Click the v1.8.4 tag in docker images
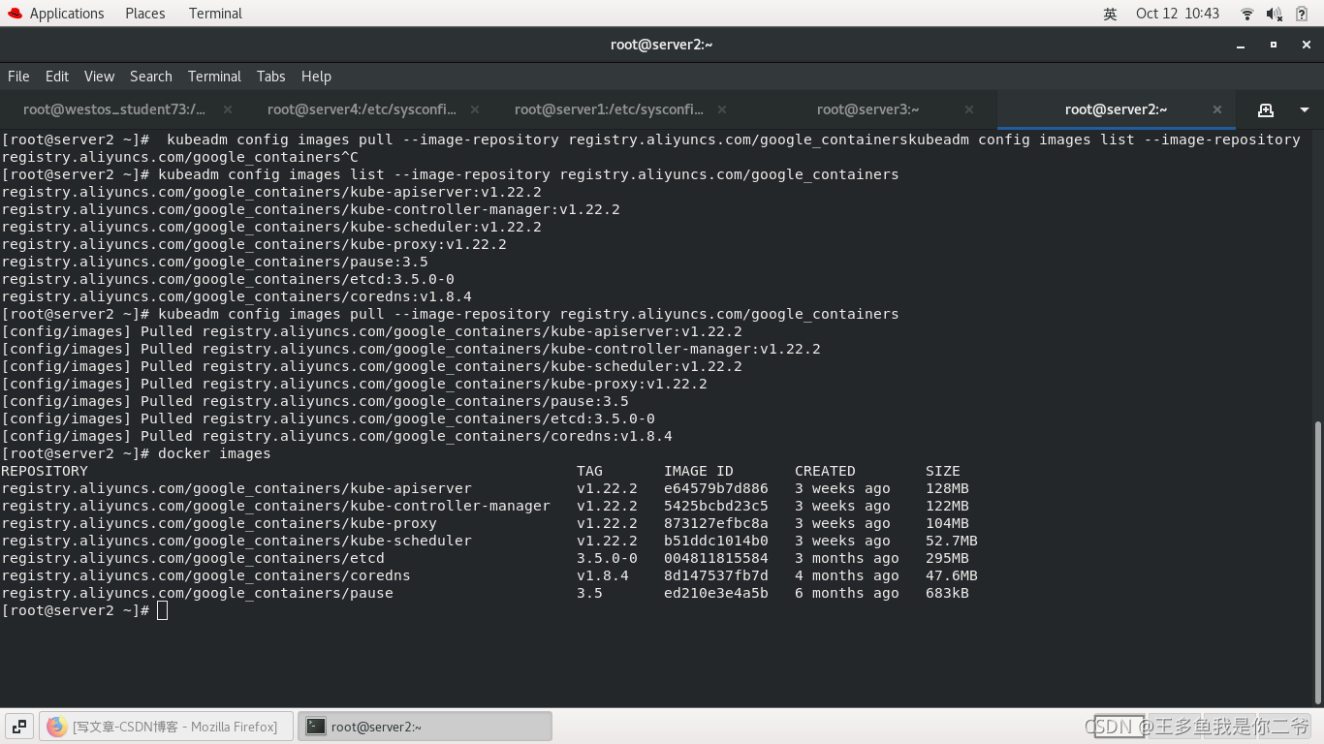Image resolution: width=1324 pixels, height=744 pixels. (603, 575)
